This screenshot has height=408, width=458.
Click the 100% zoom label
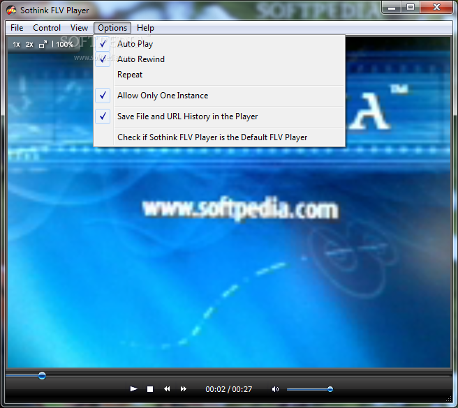pyautogui.click(x=64, y=45)
